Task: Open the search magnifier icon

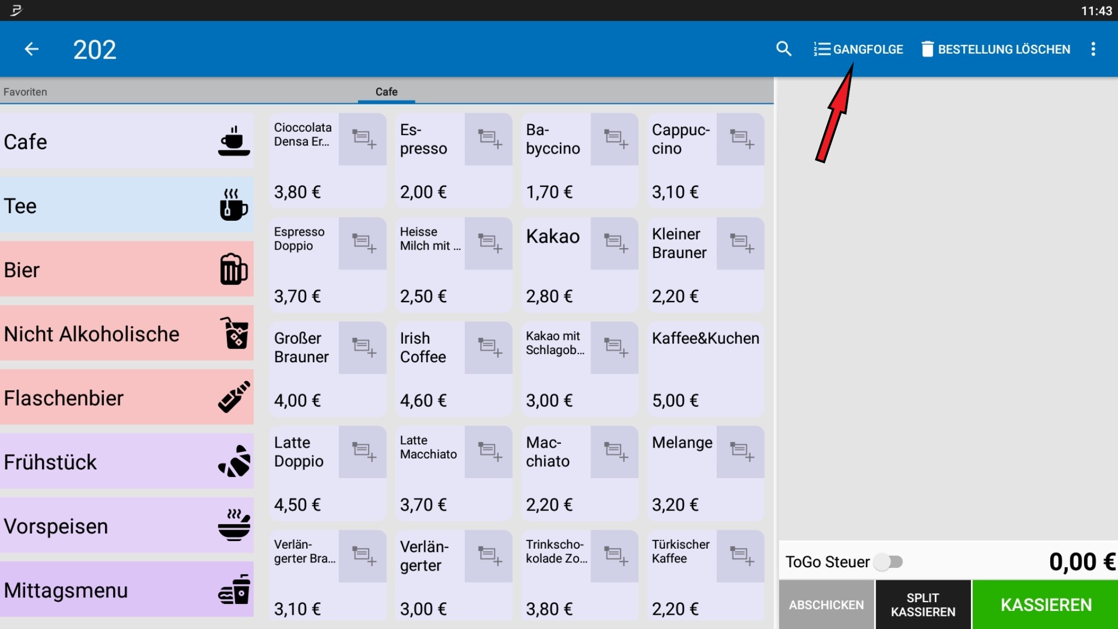Action: (x=783, y=49)
